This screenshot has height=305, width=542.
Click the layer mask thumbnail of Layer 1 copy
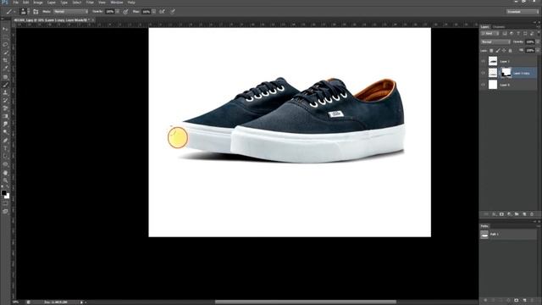tap(506, 73)
